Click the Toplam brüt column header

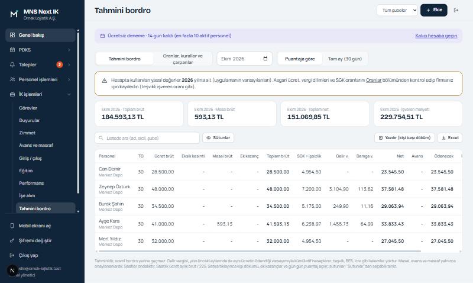pyautogui.click(x=277, y=156)
